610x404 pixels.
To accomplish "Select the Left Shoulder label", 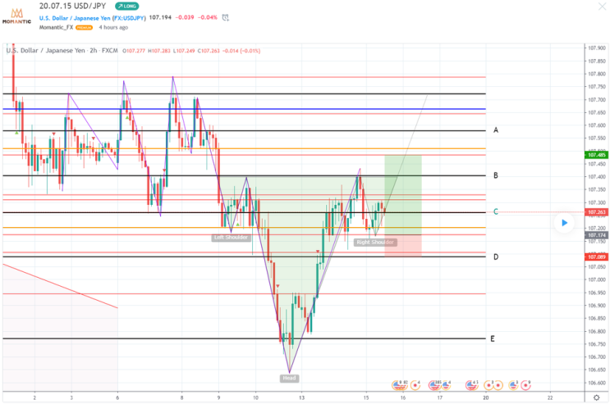I will 231,238.
